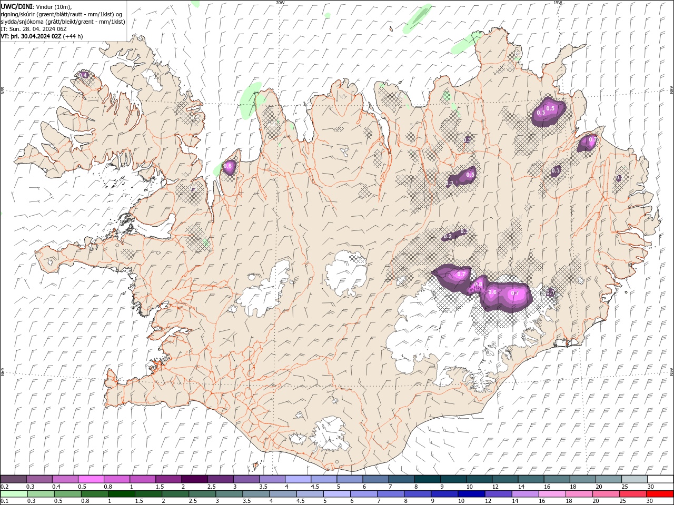Choose the lower legend swatch between 0.8 and 1
The width and height of the screenshot is (674, 505).
click(94, 494)
